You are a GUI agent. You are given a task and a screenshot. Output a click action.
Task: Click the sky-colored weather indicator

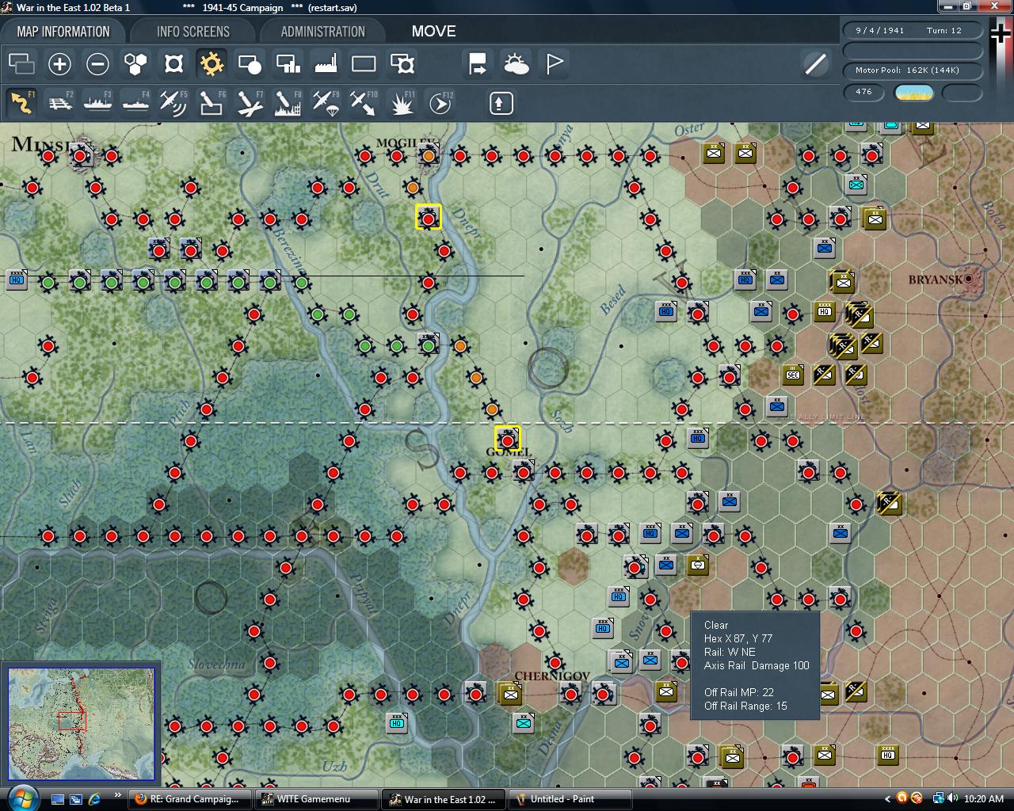[x=913, y=93]
